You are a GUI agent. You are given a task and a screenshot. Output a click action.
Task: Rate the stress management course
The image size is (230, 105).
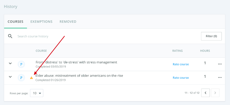coord(181,64)
